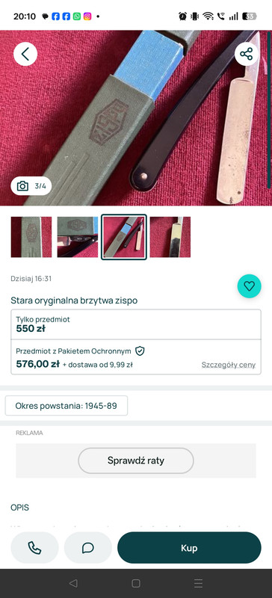Click the Sprawdź raty button
This screenshot has width=272, height=598.
pos(136,460)
